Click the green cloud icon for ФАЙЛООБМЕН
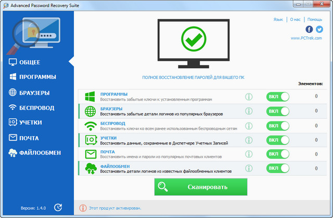The width and height of the screenshot is (333, 218). click(x=91, y=168)
